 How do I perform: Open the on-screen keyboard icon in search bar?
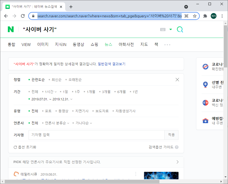163,30
